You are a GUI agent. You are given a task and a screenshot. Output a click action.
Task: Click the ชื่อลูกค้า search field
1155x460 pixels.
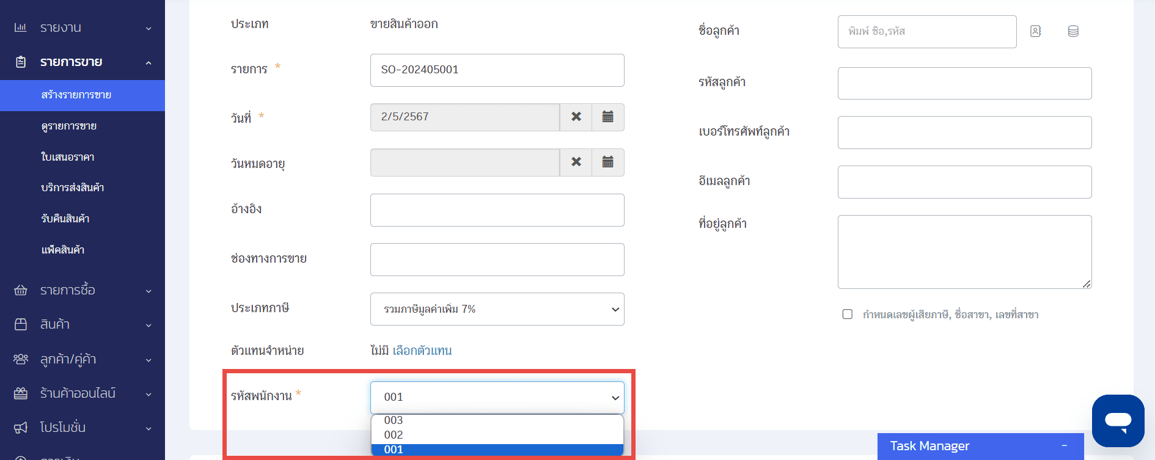(927, 32)
